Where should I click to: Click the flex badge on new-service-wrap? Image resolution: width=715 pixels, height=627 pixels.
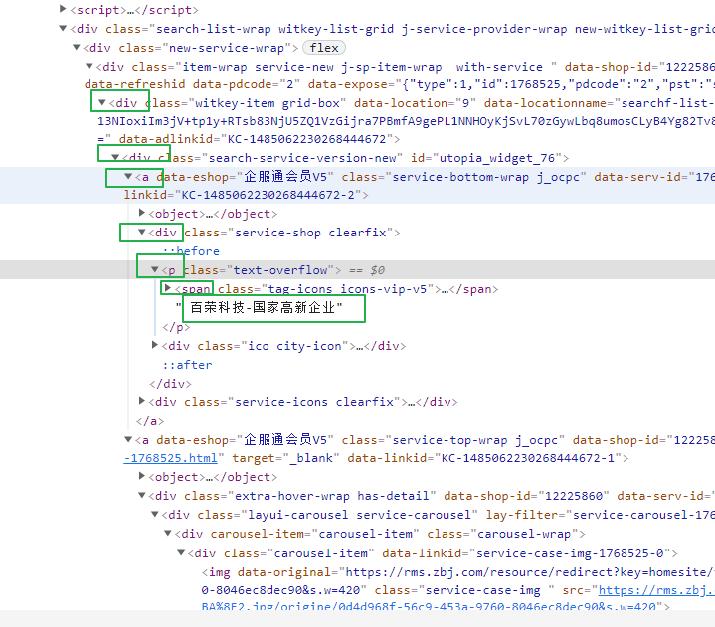(324, 48)
